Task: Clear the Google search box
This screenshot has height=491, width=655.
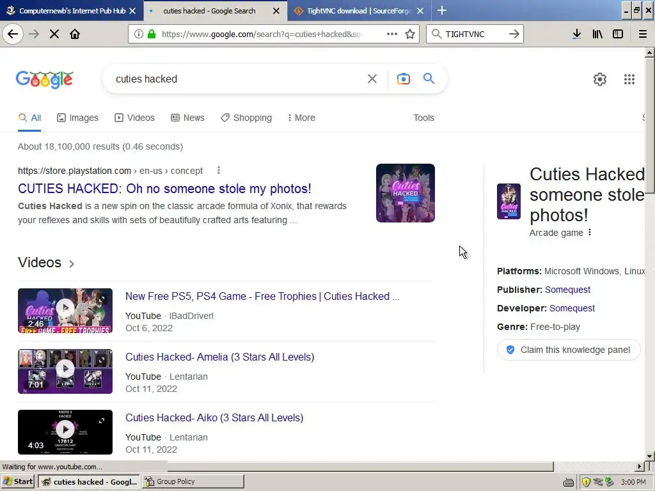Action: [372, 79]
